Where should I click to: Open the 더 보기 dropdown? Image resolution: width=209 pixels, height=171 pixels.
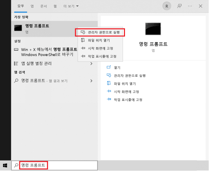(x=71, y=6)
